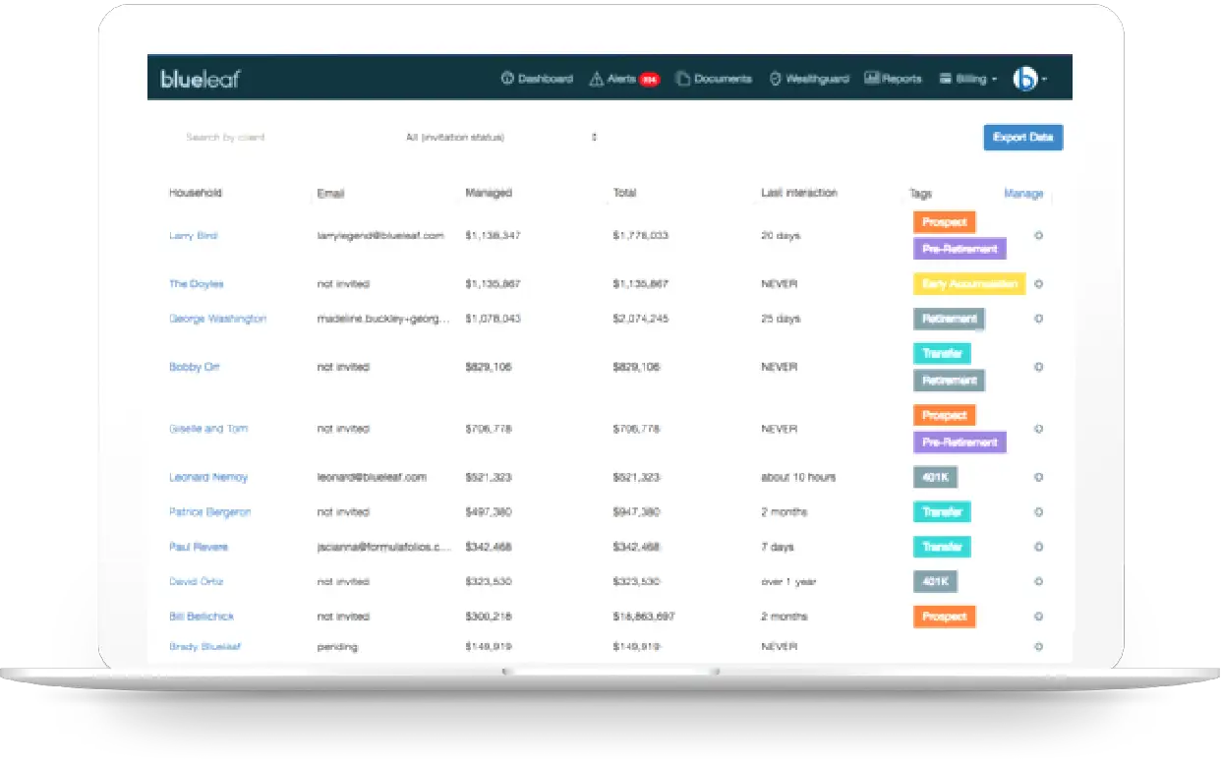The width and height of the screenshot is (1221, 767).
Task: Click the blueleaf logo
Action: coord(200,79)
